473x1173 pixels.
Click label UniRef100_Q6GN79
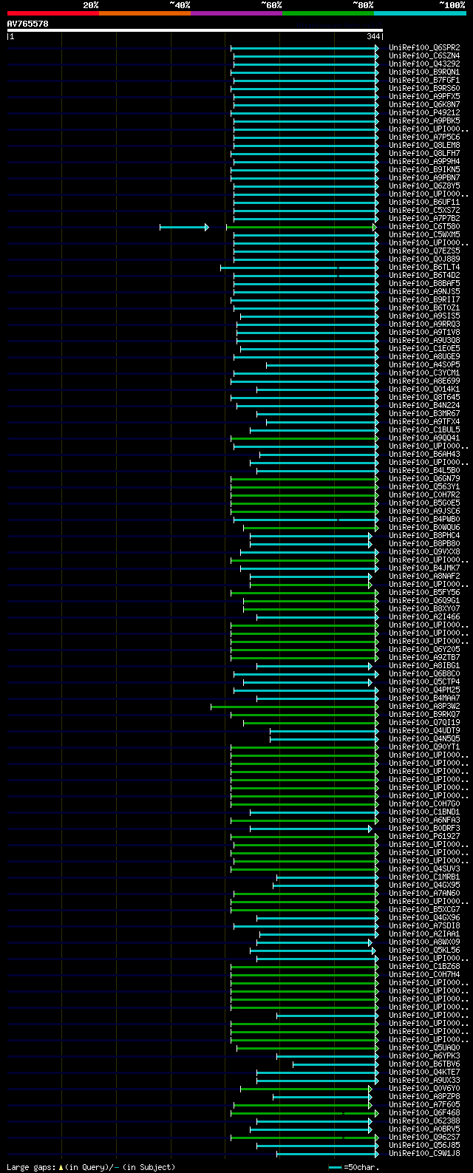coord(424,478)
